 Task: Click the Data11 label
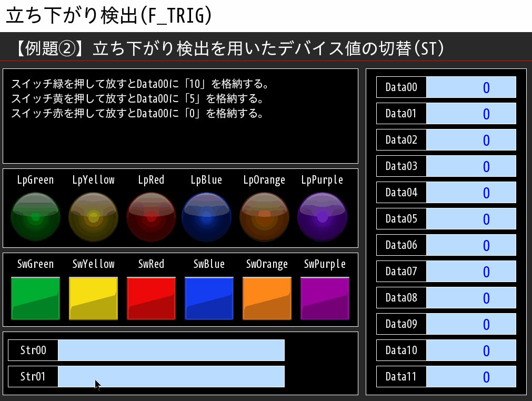coord(401,377)
